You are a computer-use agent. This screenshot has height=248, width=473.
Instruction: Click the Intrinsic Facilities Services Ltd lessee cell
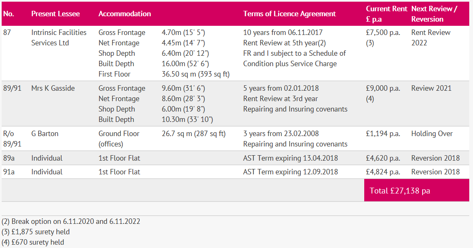tap(59, 37)
